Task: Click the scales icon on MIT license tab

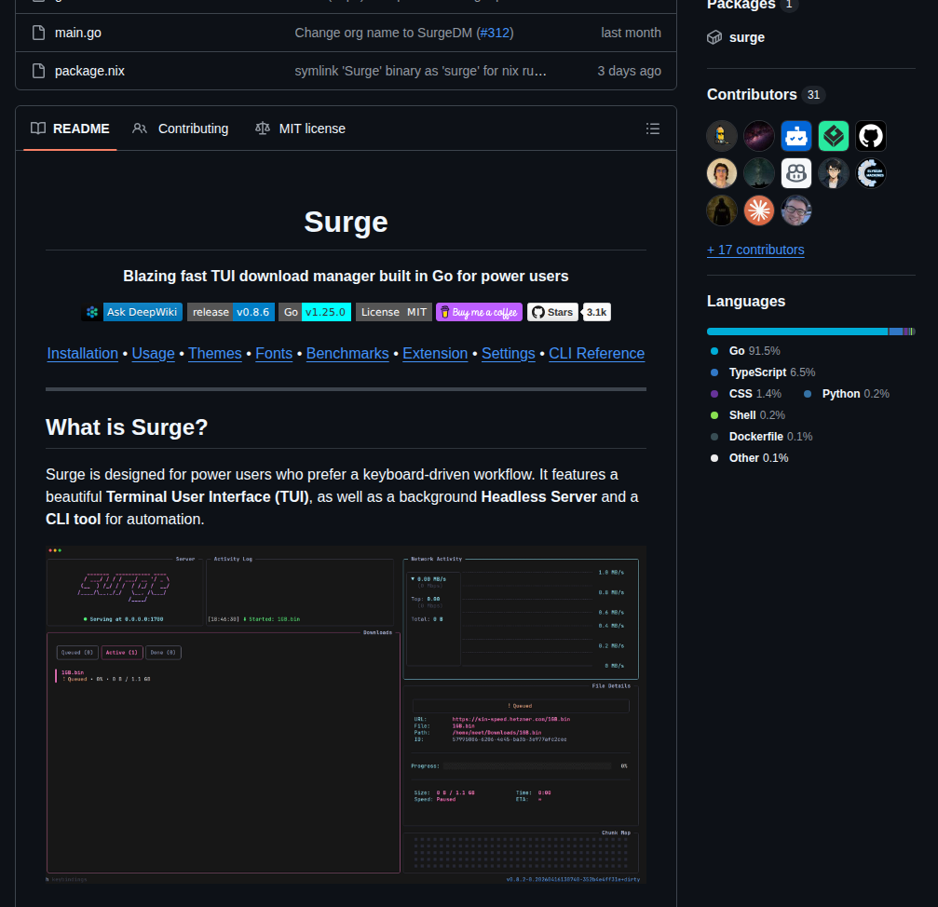Action: click(263, 129)
